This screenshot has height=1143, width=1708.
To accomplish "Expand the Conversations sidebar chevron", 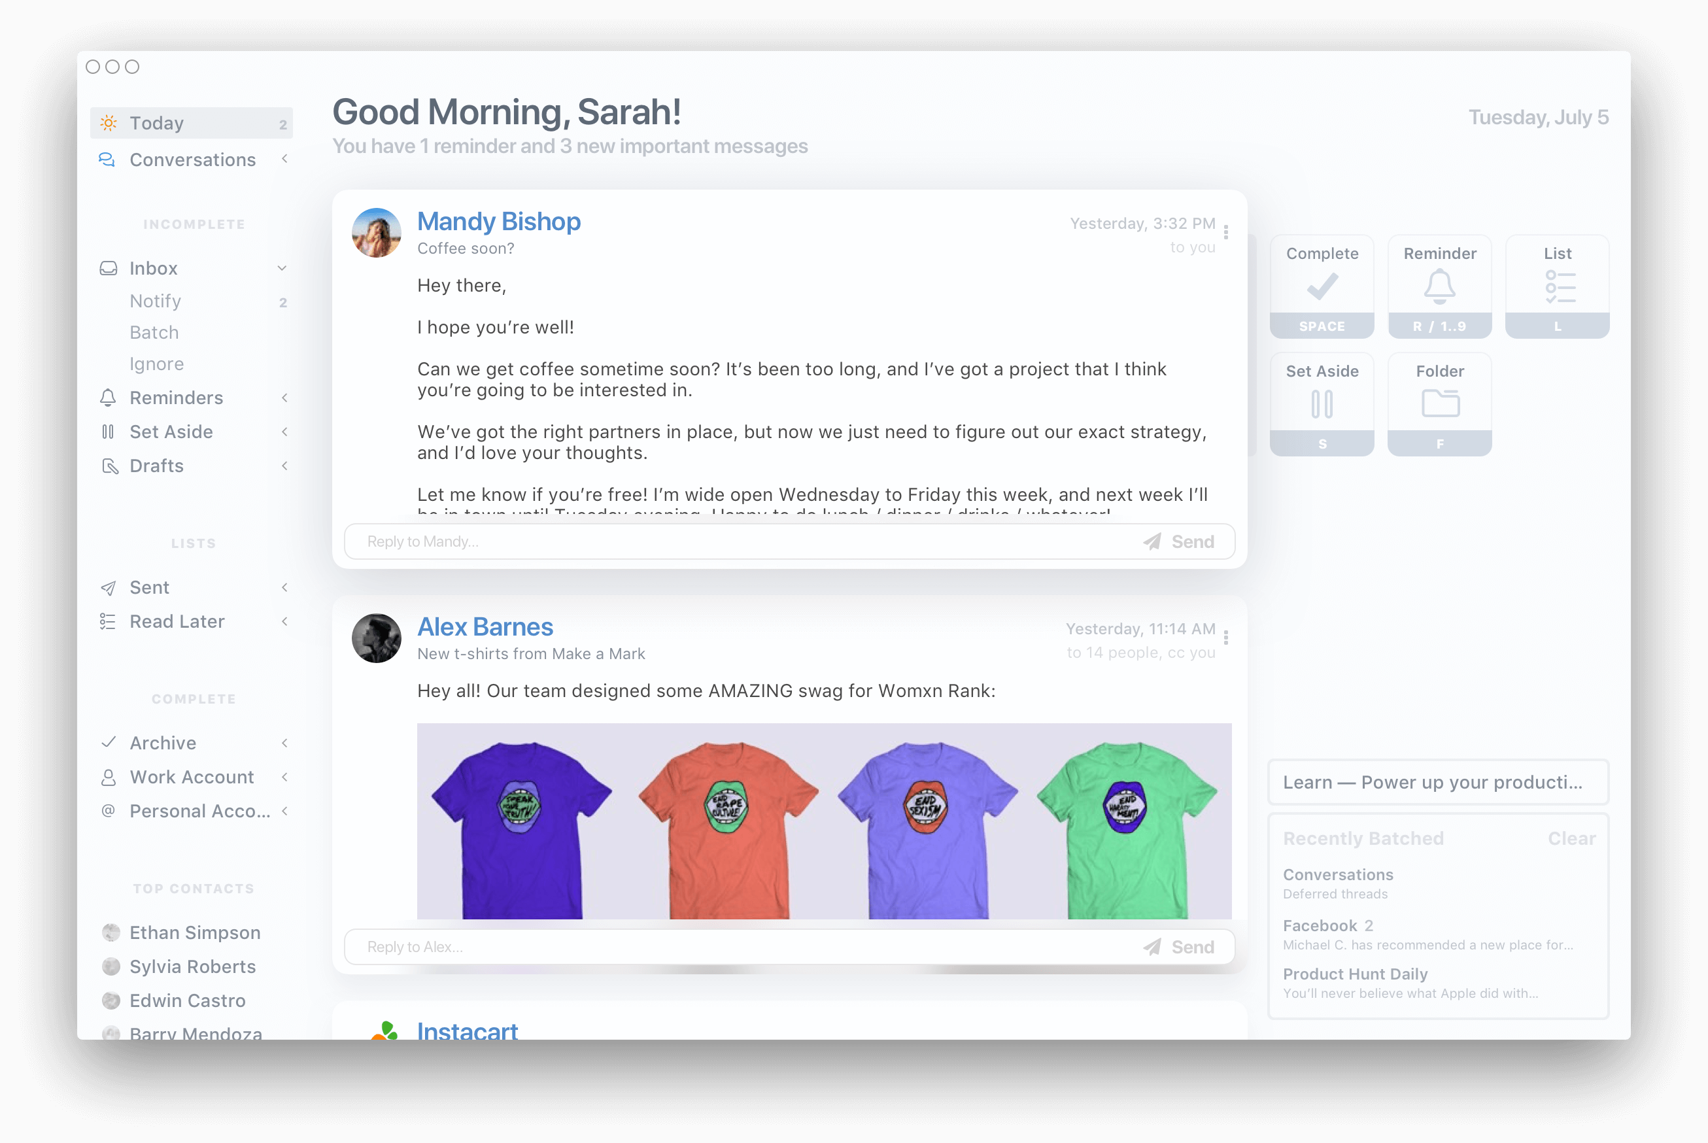I will (x=284, y=159).
